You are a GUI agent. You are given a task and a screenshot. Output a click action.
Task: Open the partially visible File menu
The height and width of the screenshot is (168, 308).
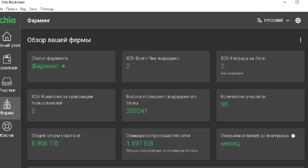coord(1,9)
